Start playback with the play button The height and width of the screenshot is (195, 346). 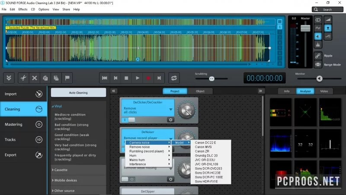(137, 78)
